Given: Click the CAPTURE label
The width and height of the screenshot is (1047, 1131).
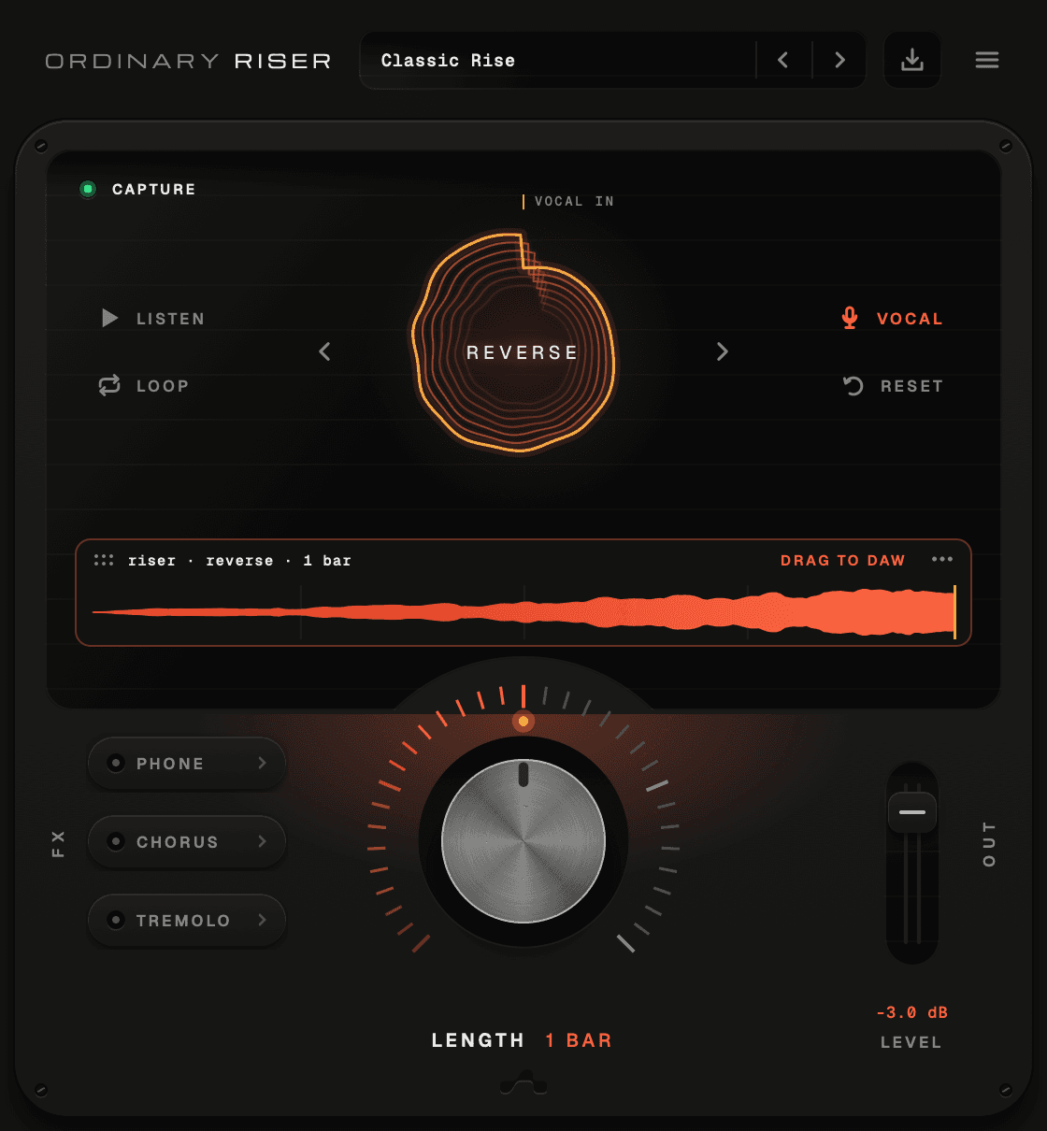Looking at the screenshot, I should [x=153, y=189].
